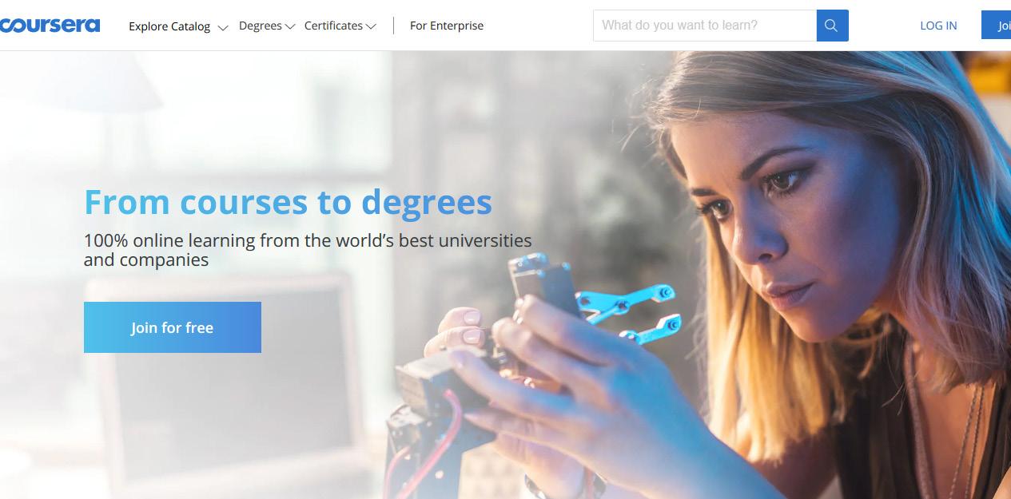Open the Explore Catalog menu label
The height and width of the screenshot is (499, 1011).
(x=169, y=26)
